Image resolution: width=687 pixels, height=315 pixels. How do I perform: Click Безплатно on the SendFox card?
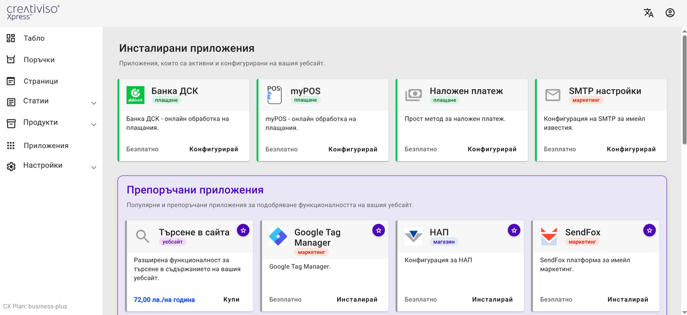pyautogui.click(x=556, y=300)
